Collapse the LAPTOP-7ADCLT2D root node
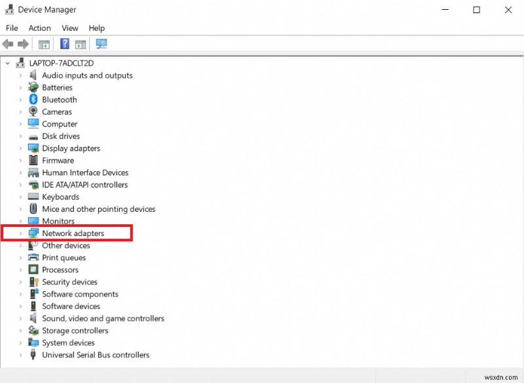Screen dimensions: 524x383 (7, 63)
